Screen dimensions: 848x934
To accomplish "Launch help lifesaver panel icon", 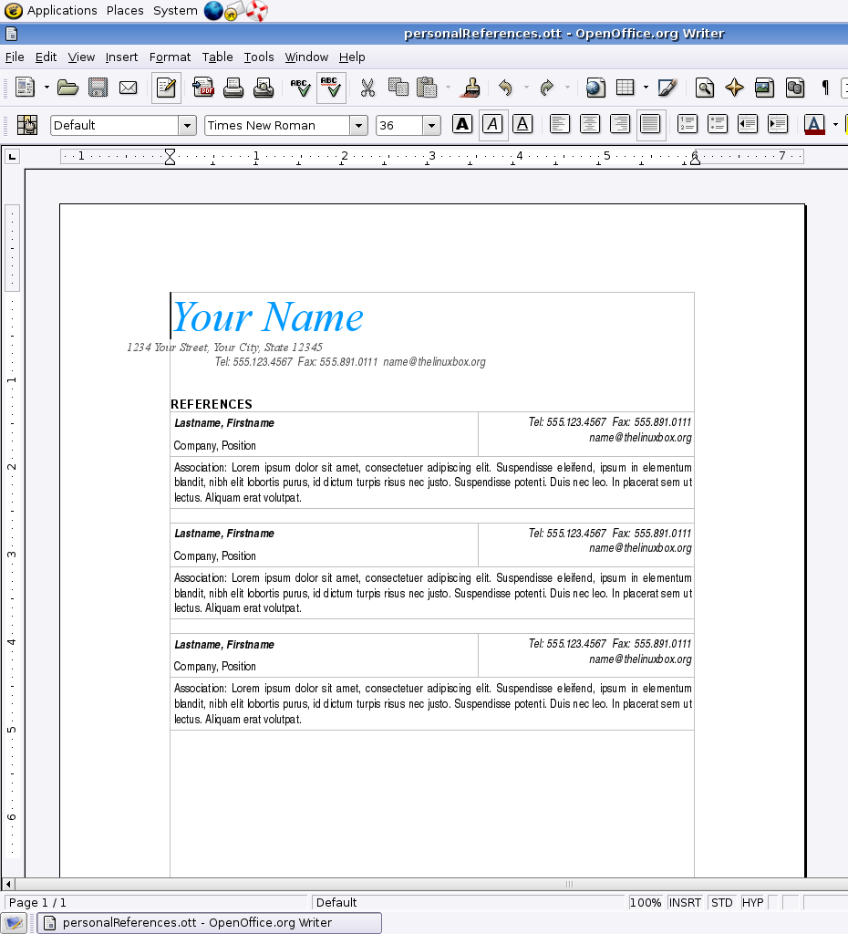I will [257, 10].
